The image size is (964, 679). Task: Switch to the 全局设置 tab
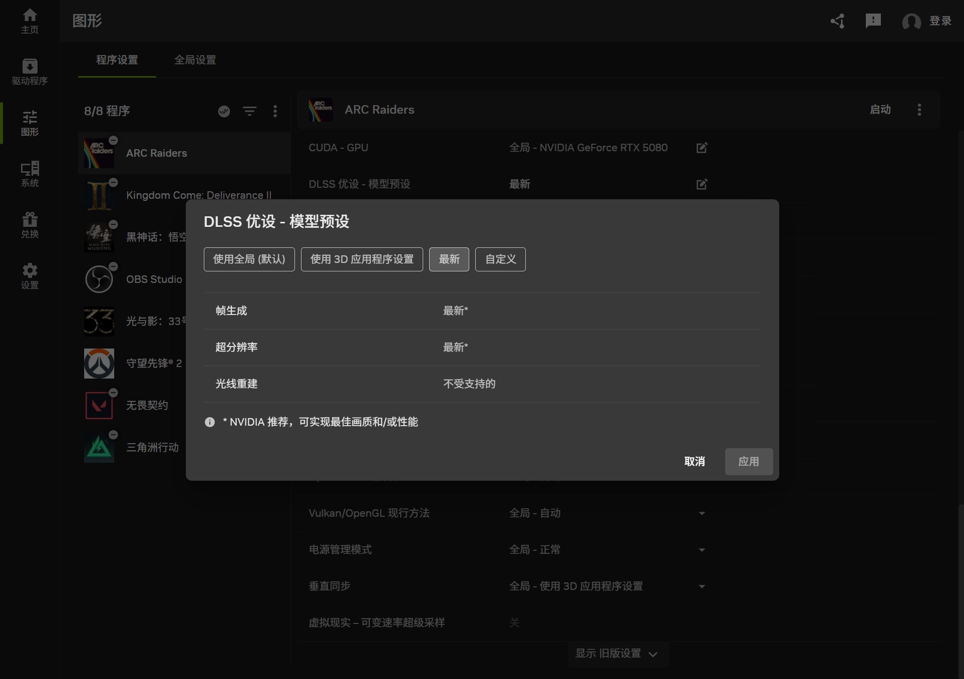pyautogui.click(x=195, y=60)
